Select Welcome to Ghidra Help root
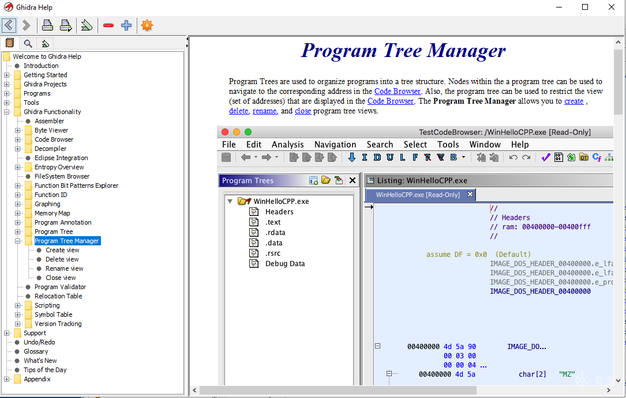Image resolution: width=626 pixels, height=398 pixels. click(47, 56)
